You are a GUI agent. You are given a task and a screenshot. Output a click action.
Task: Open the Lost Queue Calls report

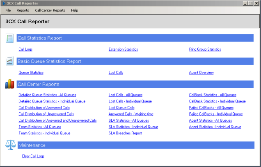click(121, 108)
